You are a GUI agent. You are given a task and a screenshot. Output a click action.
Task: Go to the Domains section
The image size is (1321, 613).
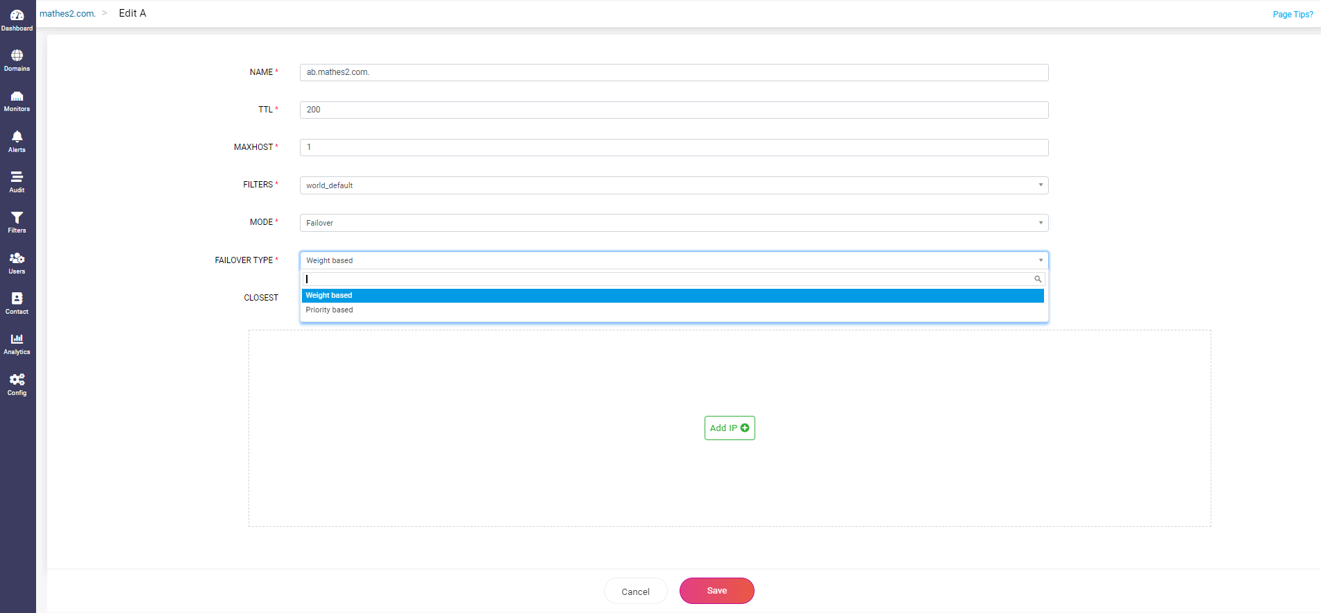[17, 60]
